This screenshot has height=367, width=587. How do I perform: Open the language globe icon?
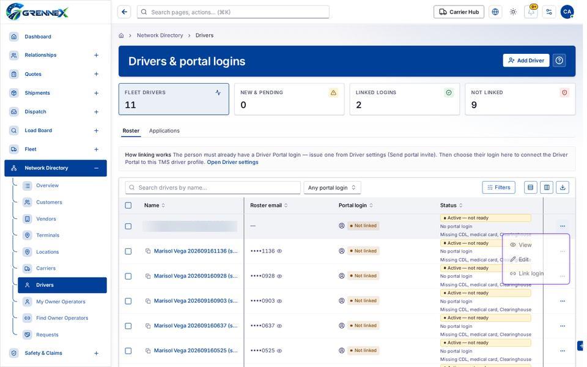pyautogui.click(x=495, y=12)
